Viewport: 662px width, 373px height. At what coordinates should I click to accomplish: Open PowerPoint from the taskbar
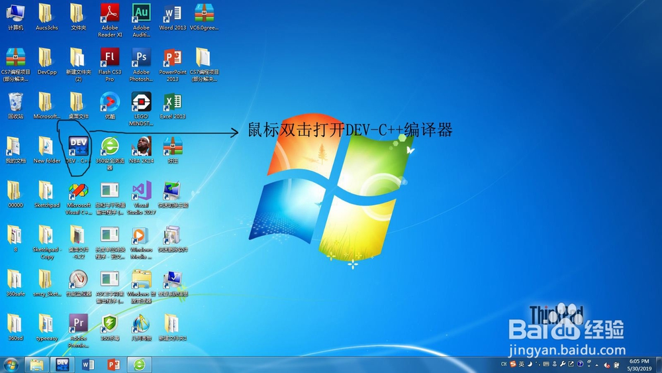click(x=114, y=364)
